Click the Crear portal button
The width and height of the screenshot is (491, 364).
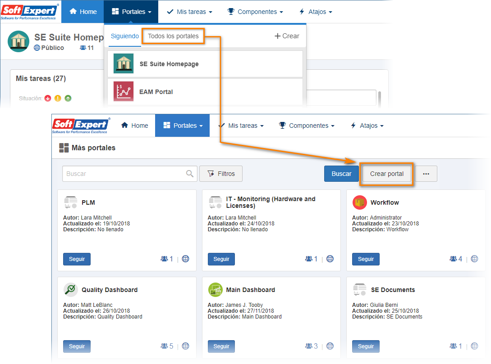tap(387, 174)
